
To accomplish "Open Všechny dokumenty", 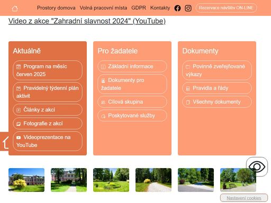I will [217, 101].
